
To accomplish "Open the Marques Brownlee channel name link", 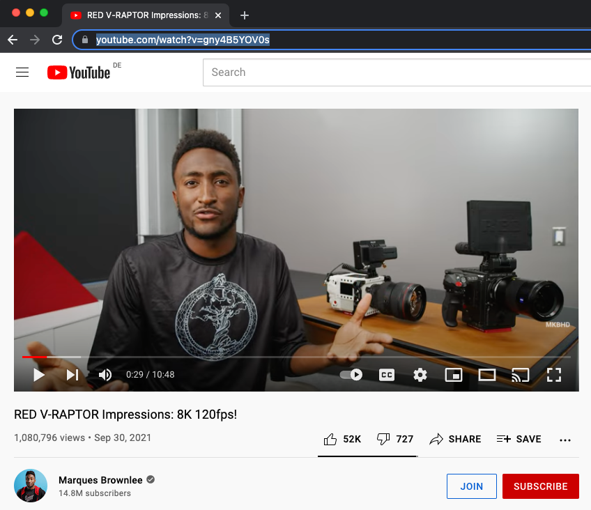I will coord(100,480).
